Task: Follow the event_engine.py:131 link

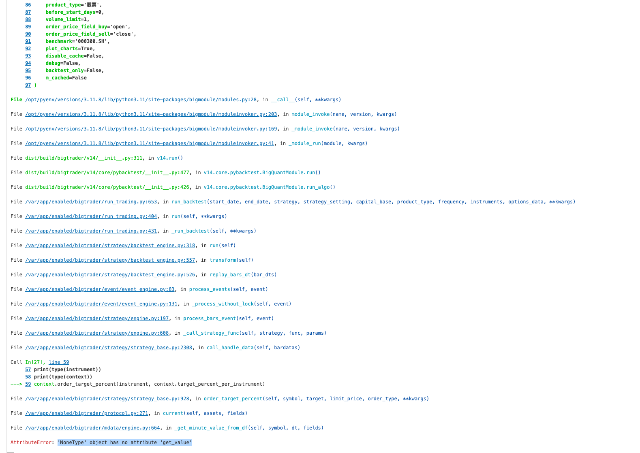Action: click(x=101, y=304)
